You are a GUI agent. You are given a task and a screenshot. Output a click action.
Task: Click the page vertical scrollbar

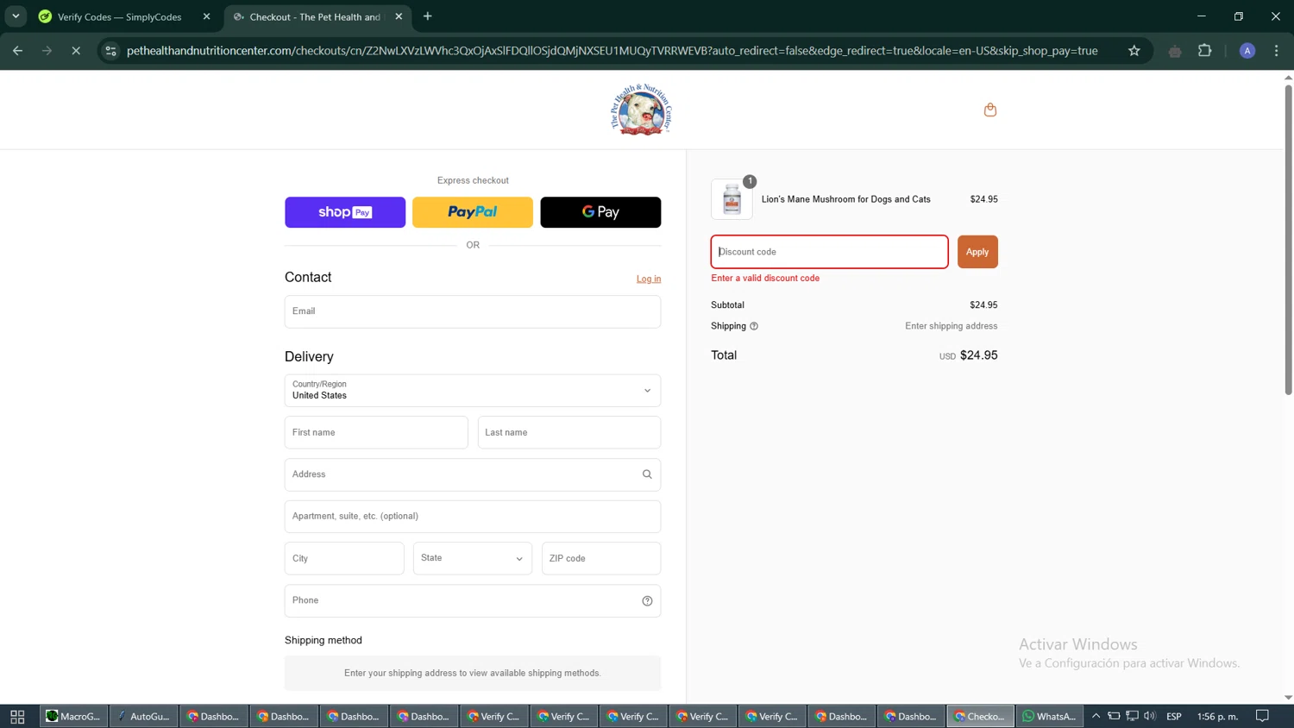(x=1288, y=239)
